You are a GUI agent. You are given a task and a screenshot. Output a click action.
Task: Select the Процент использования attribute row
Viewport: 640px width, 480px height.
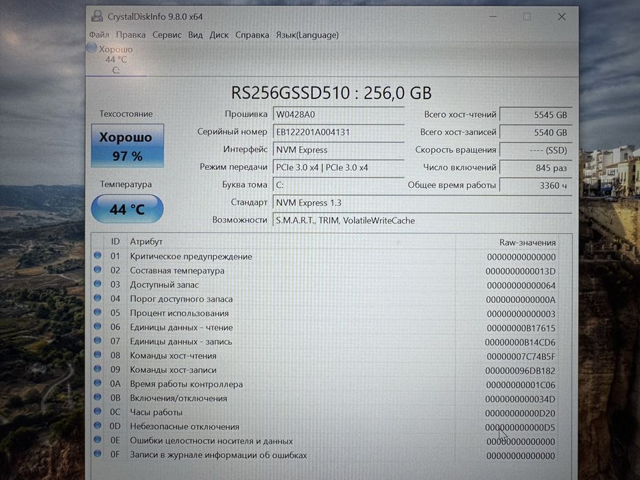click(324, 313)
